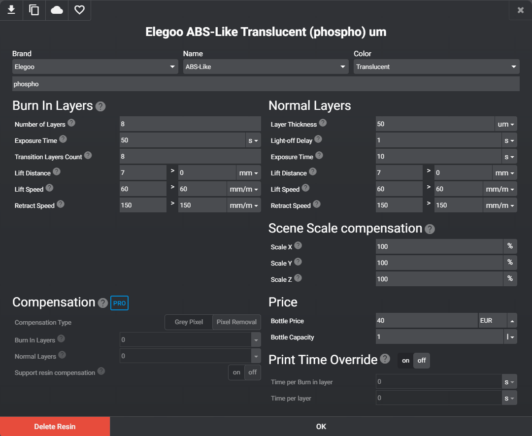The width and height of the screenshot is (532, 436).
Task: Click the Burn In Exposure Time value field
Action: [x=183, y=140]
